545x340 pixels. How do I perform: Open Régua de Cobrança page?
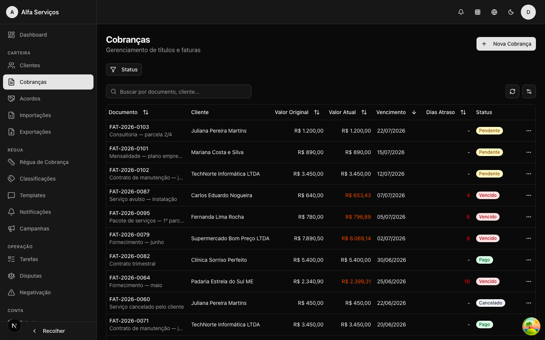[48, 162]
